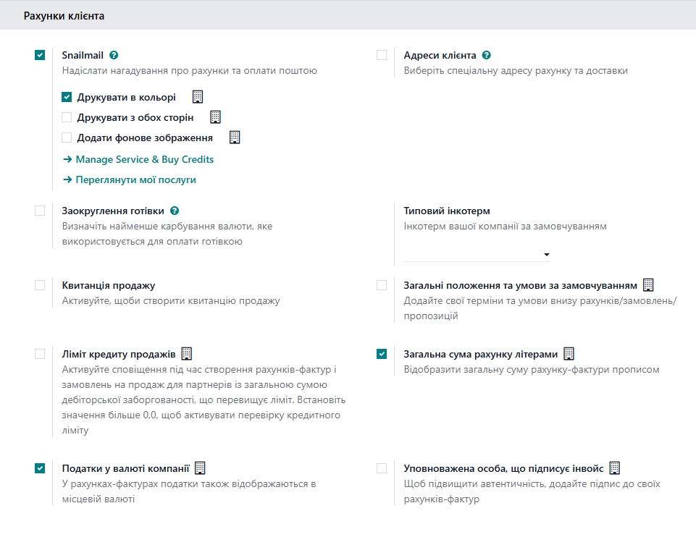Click company icon beside Загальна сума рахунку літерами

pyautogui.click(x=569, y=354)
